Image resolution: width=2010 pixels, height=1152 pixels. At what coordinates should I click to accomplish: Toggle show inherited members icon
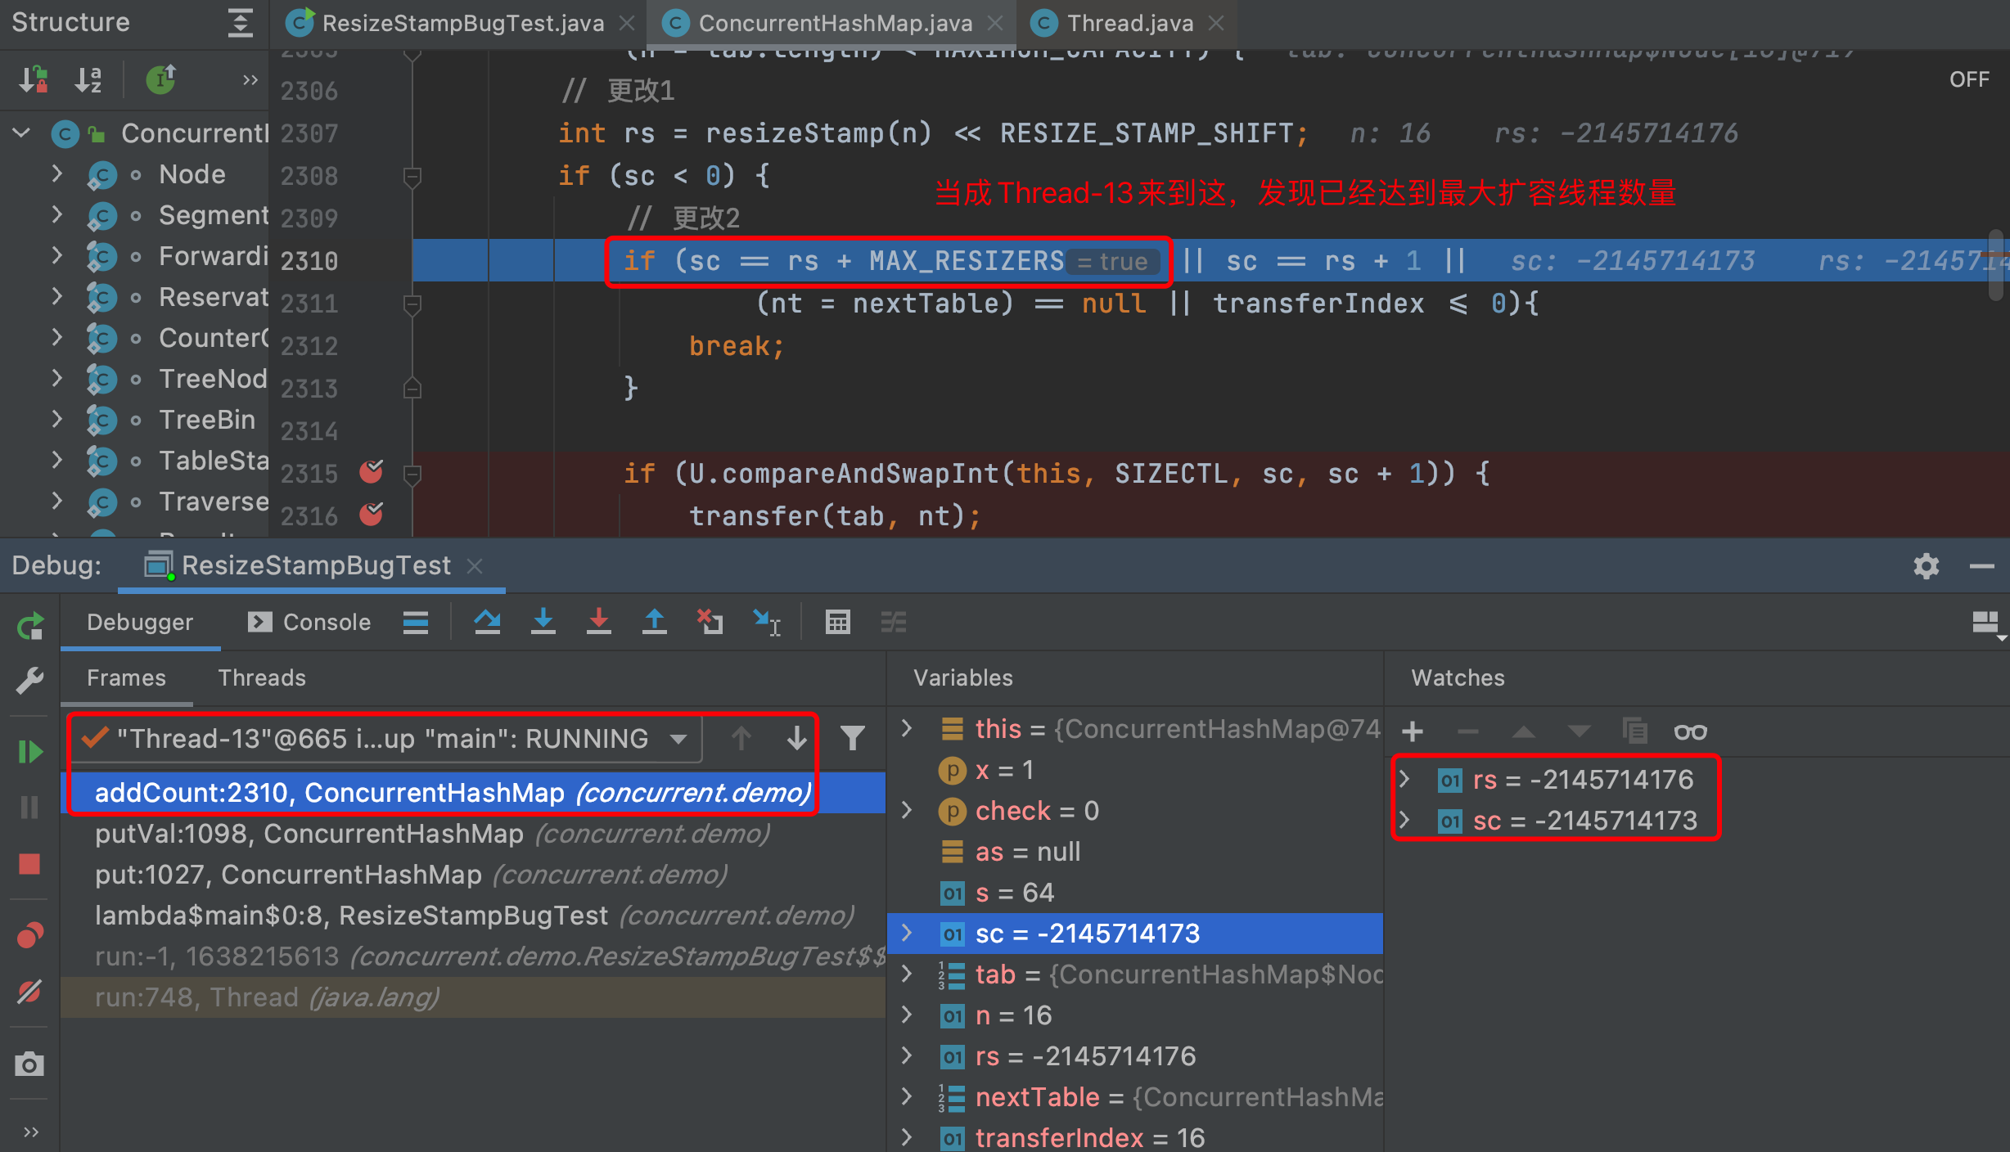(161, 79)
